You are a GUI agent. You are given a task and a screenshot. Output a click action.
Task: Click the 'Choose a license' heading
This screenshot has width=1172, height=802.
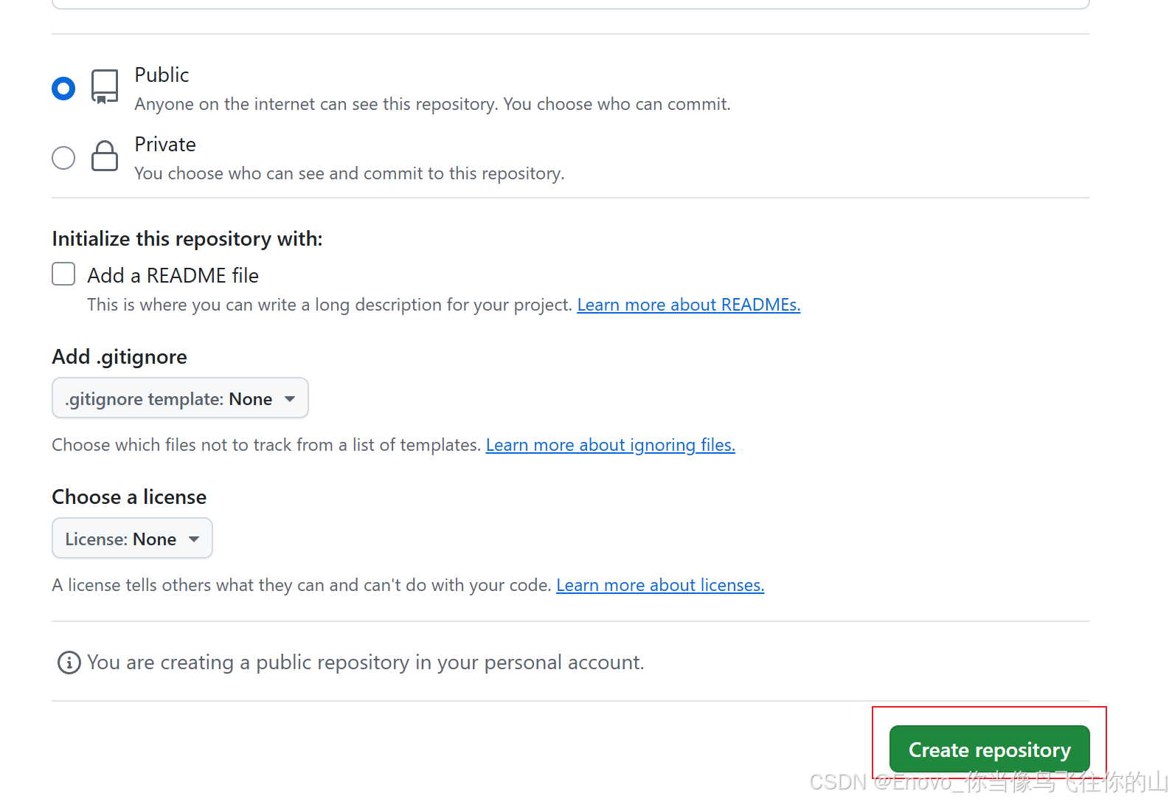point(129,497)
